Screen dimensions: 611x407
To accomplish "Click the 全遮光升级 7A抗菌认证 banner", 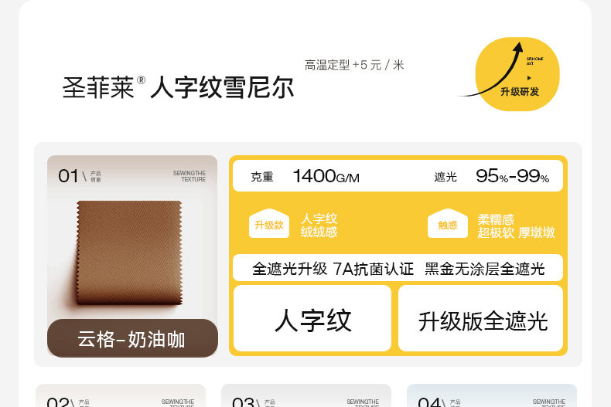I will tap(398, 268).
